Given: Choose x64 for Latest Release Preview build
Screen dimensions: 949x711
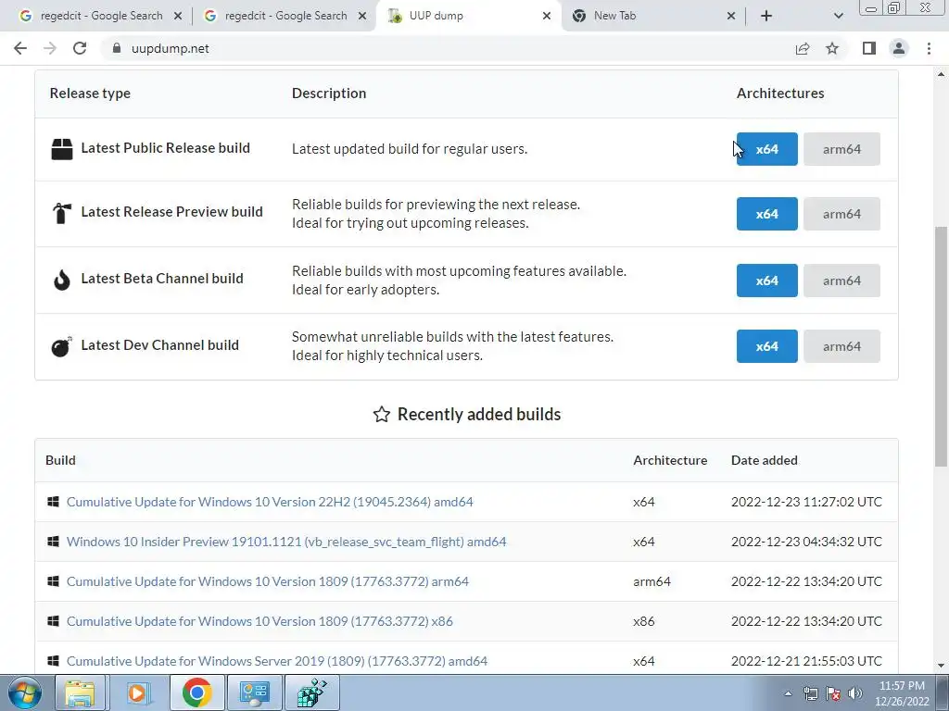Looking at the screenshot, I should [766, 214].
